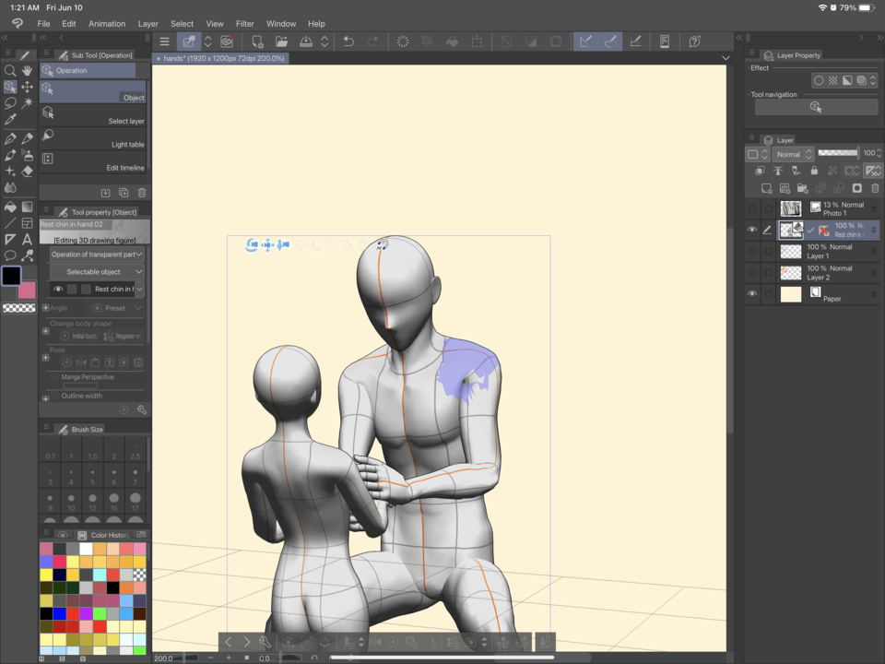Image resolution: width=885 pixels, height=664 pixels.
Task: Show Layer 2 visibility box
Action: 752,273
